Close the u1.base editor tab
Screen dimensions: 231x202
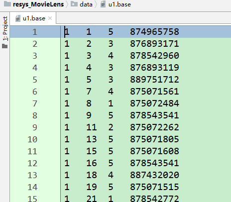tap(50, 18)
